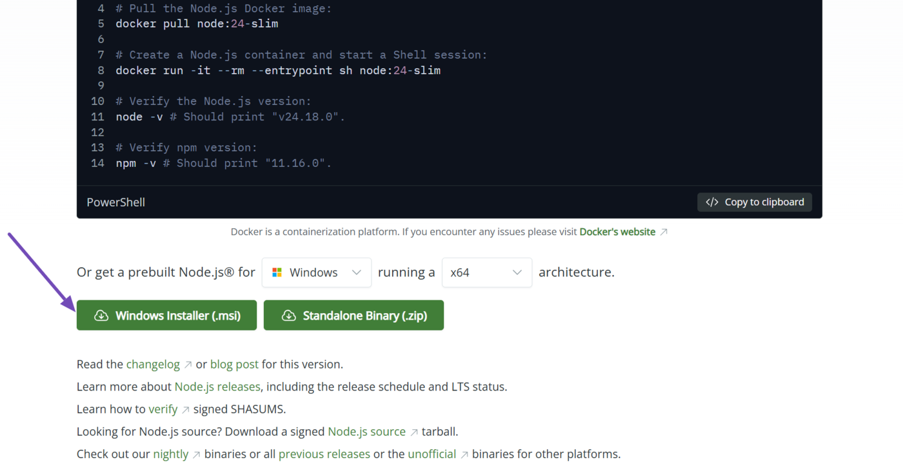The height and width of the screenshot is (462, 903).
Task: Follow the Node.js releases link
Action: (x=217, y=387)
